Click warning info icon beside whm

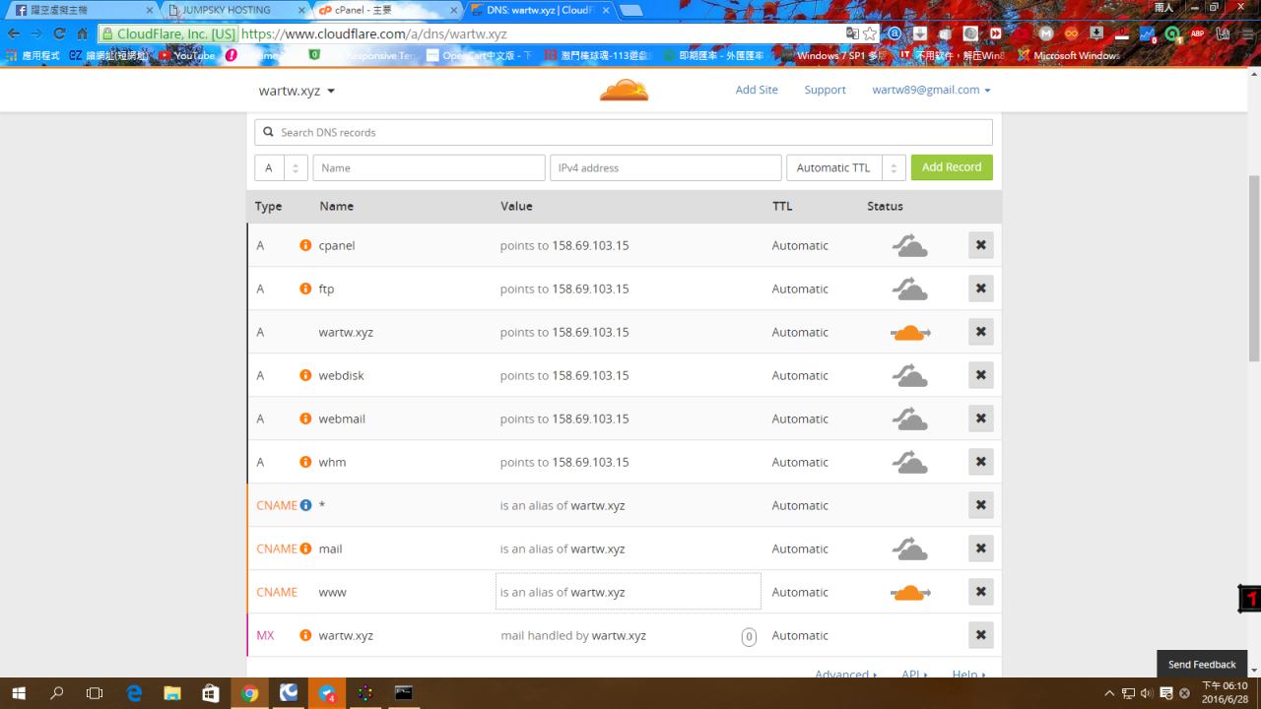click(305, 462)
